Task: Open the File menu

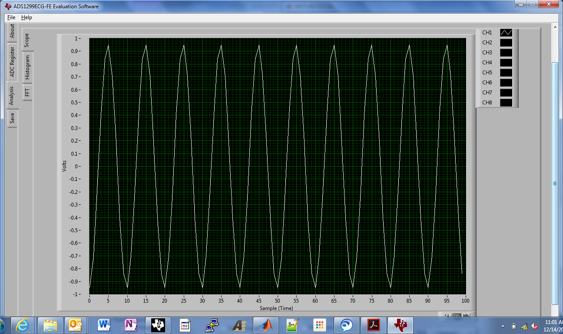Action: (11, 17)
